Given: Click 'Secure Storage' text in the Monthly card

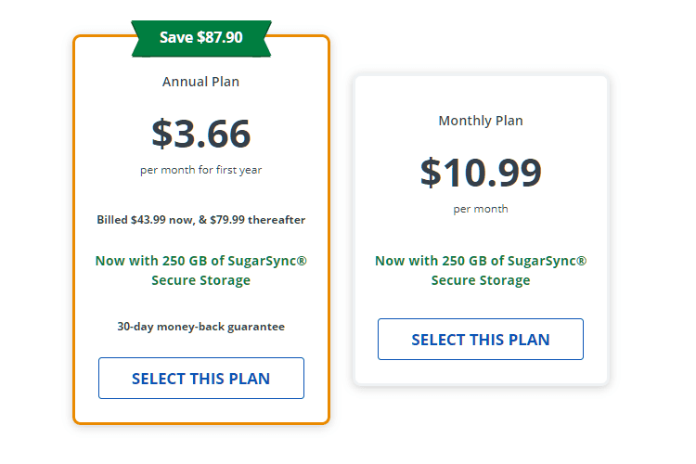Looking at the screenshot, I should [481, 280].
